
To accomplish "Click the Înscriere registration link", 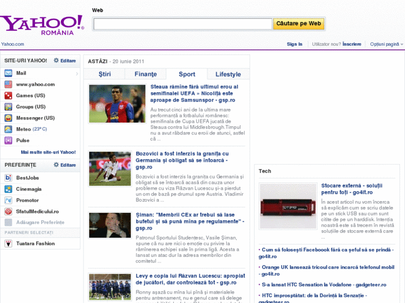I will pos(352,44).
